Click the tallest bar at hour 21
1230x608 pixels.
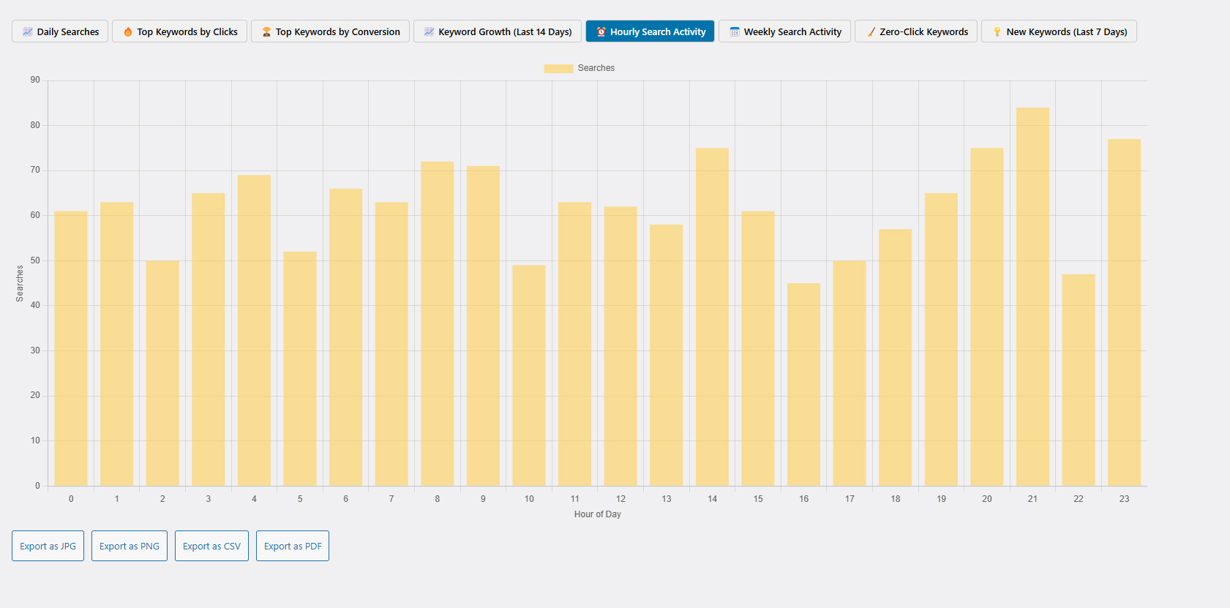(1032, 296)
